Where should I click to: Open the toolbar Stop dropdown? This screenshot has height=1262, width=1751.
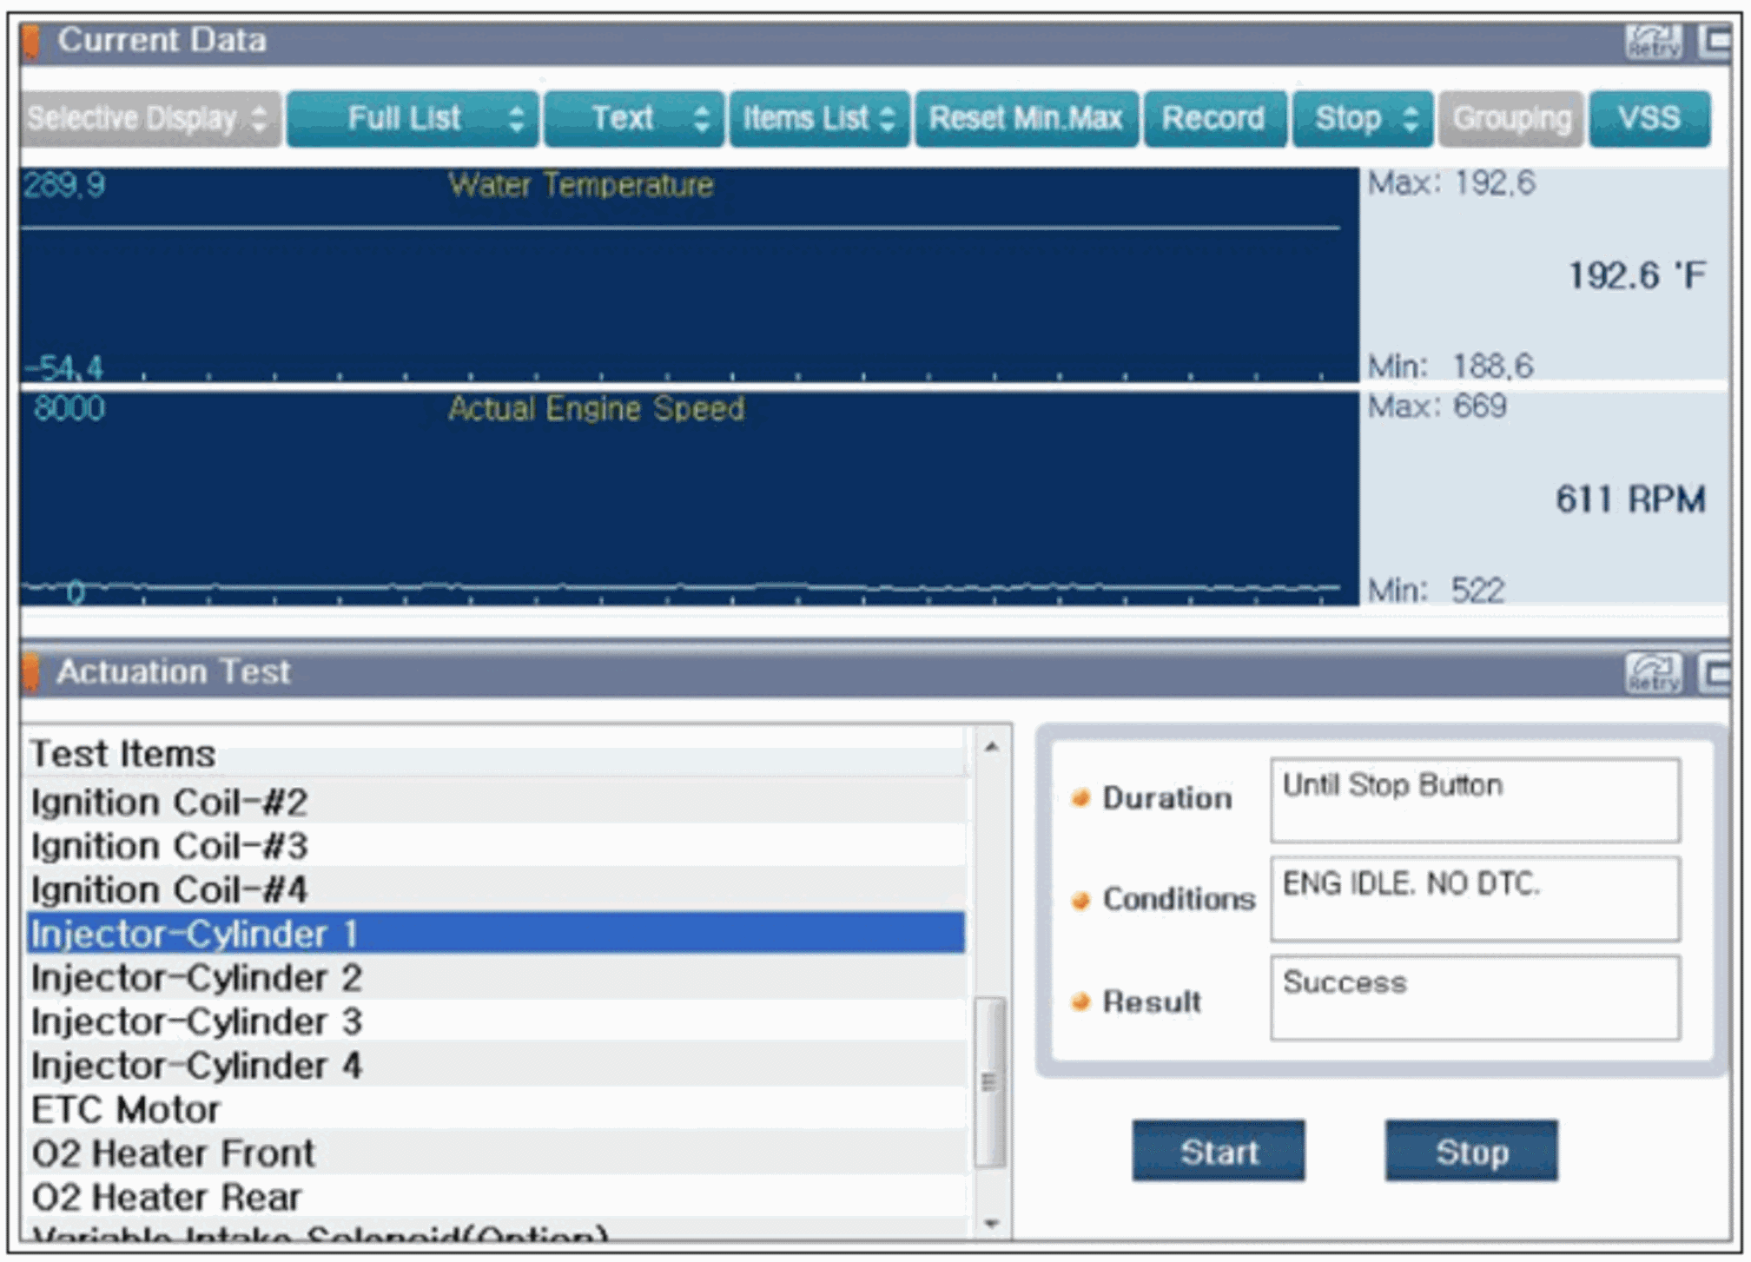coord(1362,118)
